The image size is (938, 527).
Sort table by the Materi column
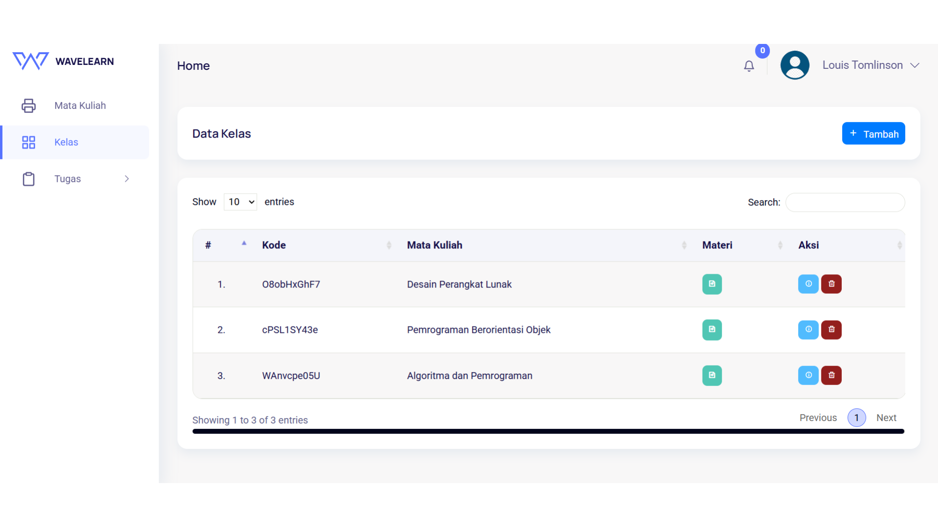point(739,245)
